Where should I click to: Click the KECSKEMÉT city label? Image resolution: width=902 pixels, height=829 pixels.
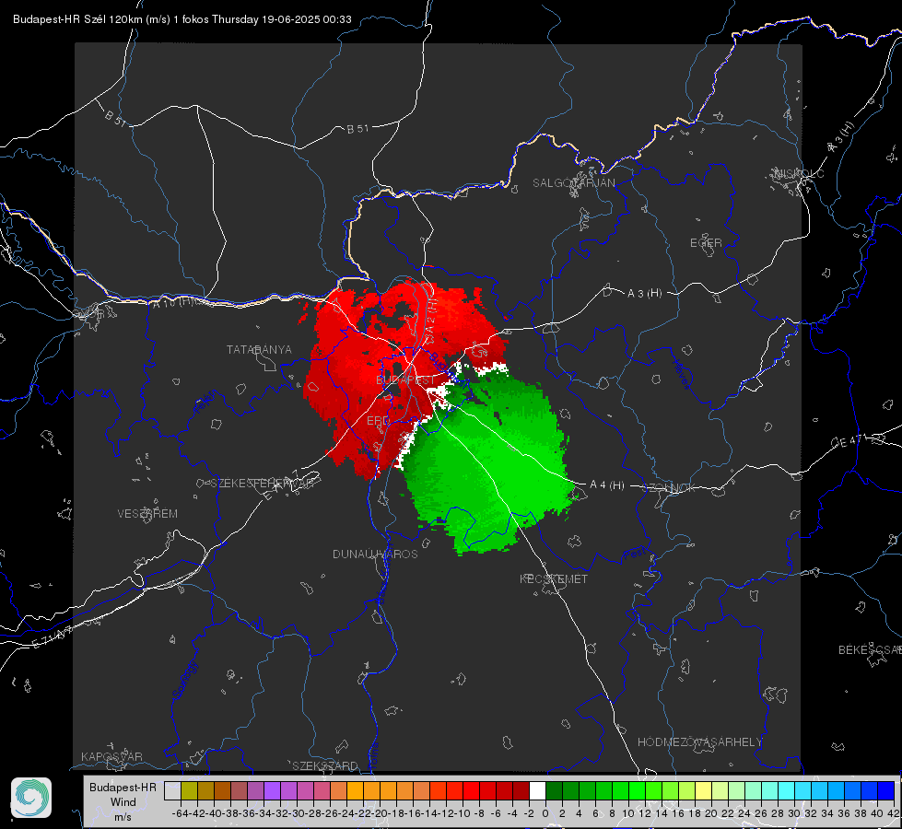554,578
